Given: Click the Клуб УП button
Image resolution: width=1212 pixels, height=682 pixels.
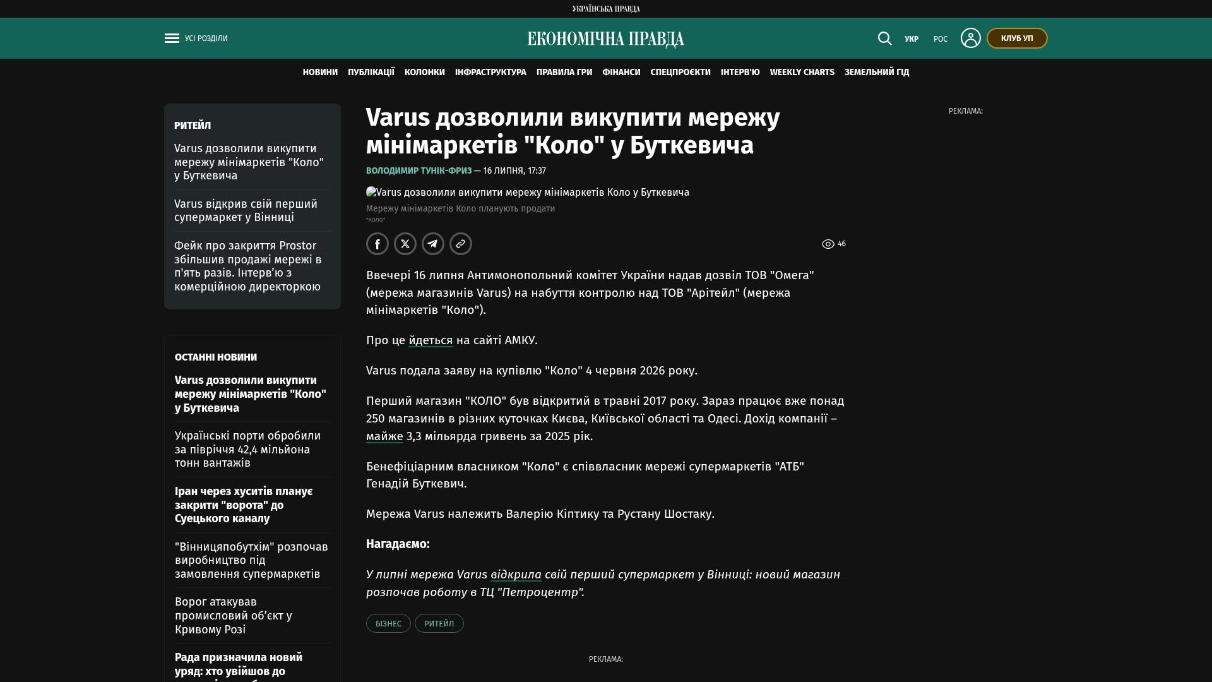Looking at the screenshot, I should tap(1017, 39).
